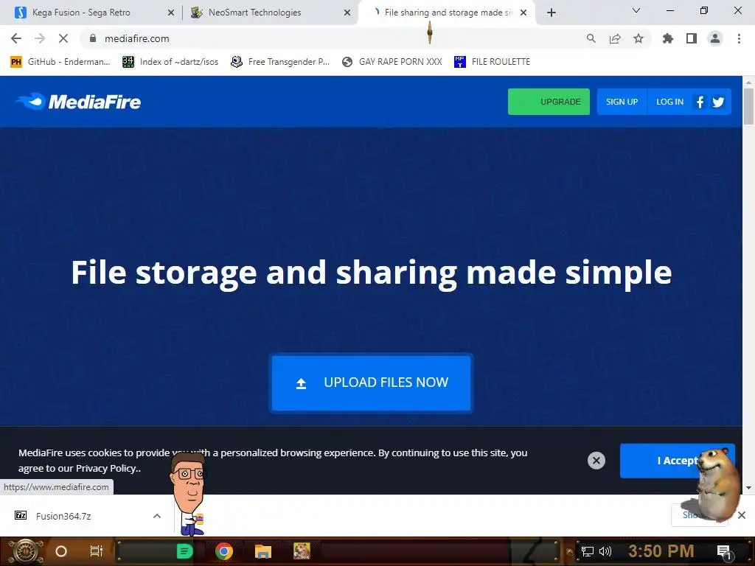Open the tab search dropdown arrow

coord(636,10)
